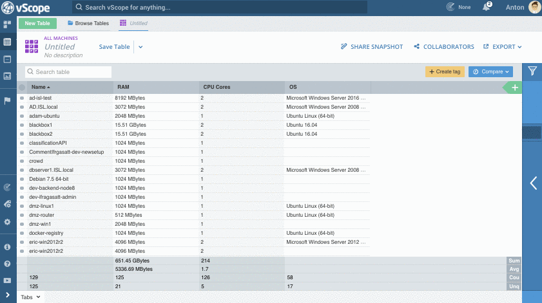Open the Compare dropdown
This screenshot has height=303, width=542.
click(x=490, y=72)
